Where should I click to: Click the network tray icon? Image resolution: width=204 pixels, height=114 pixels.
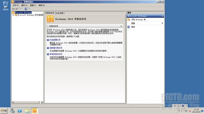point(186,111)
